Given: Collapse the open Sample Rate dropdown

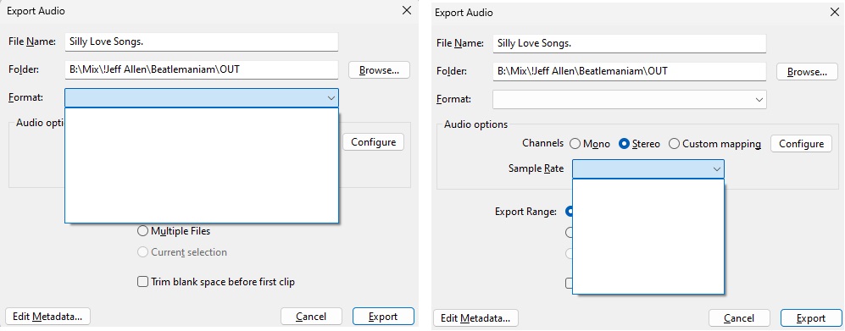Looking at the screenshot, I should point(648,168).
